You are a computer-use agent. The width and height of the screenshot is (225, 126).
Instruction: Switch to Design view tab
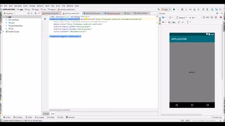(x=46, y=114)
